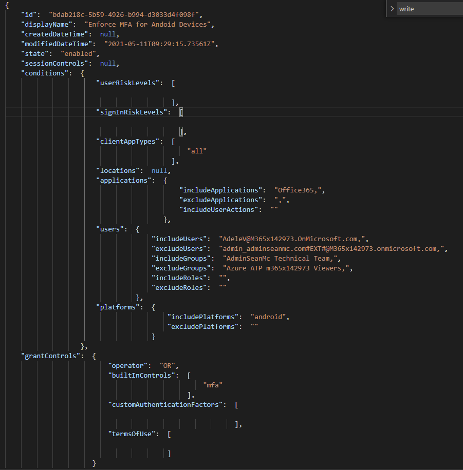This screenshot has width=463, height=470.
Task: Click the AdeleV email in includeUsers
Action: 293,239
